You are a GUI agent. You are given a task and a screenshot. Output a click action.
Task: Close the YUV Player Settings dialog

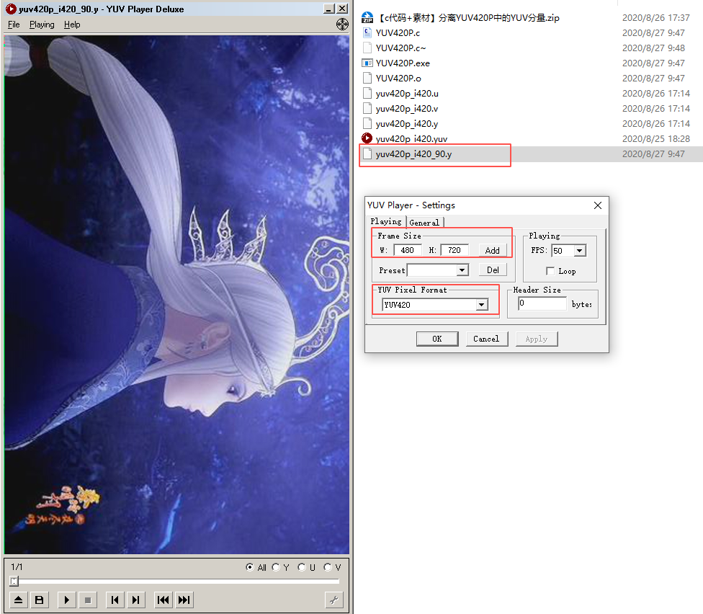click(598, 205)
